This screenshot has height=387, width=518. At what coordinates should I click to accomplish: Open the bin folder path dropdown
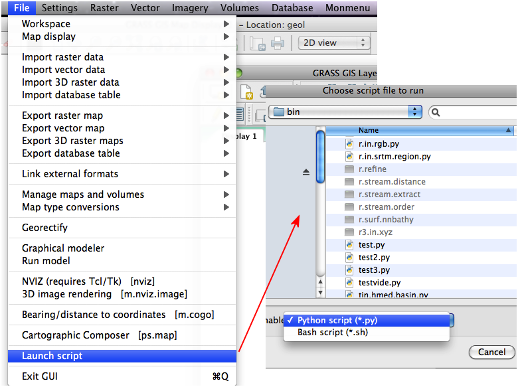tap(345, 112)
